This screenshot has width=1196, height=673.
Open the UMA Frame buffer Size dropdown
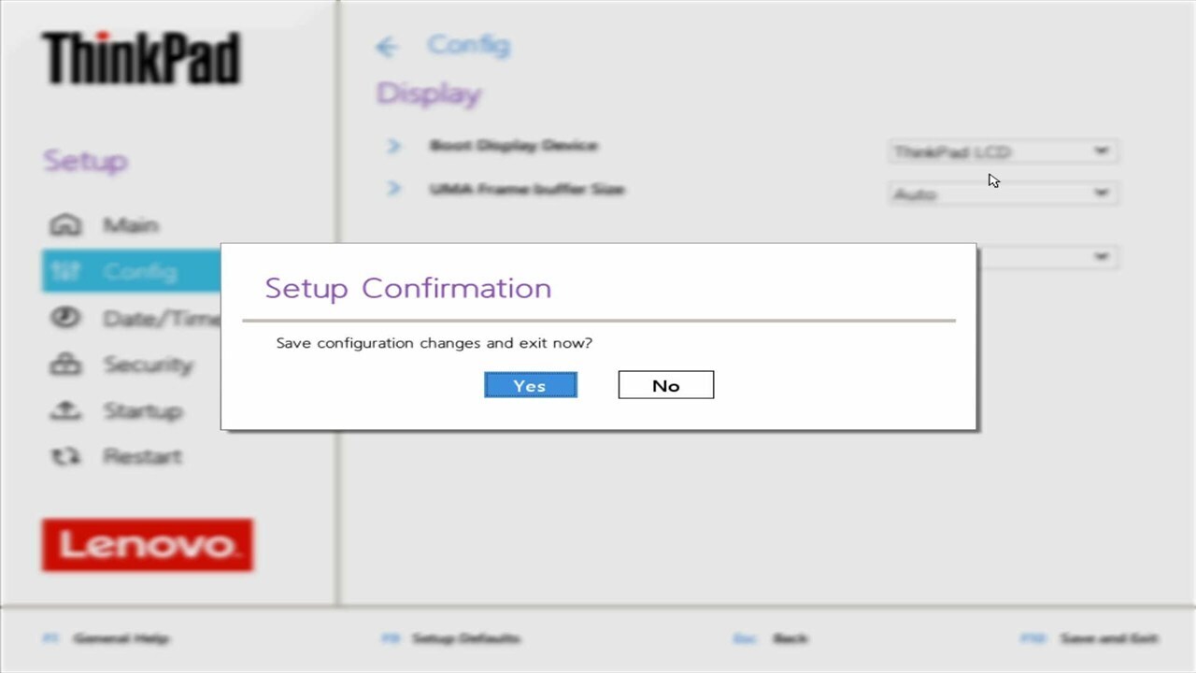point(1003,193)
